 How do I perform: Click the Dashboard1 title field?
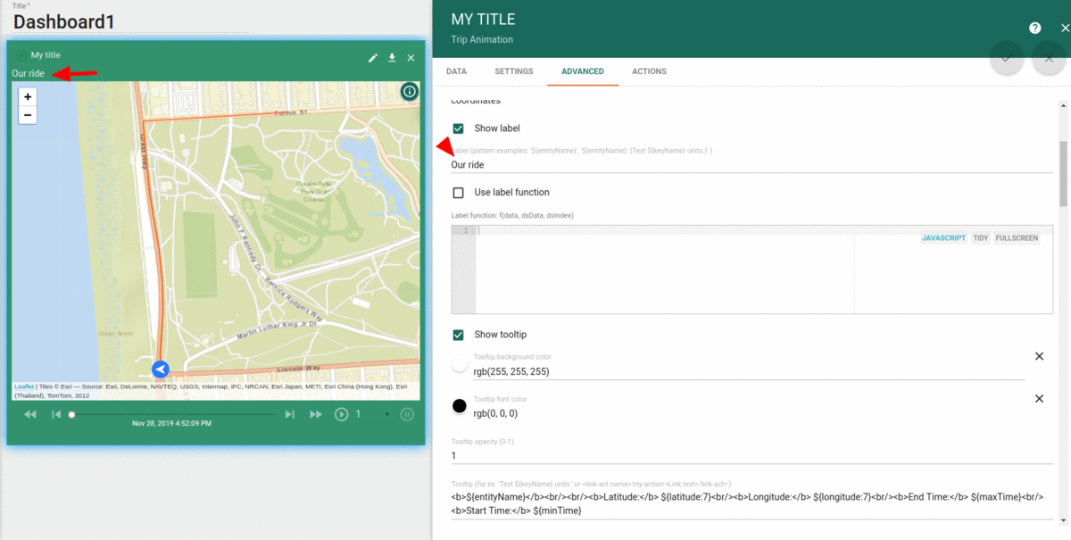129,22
